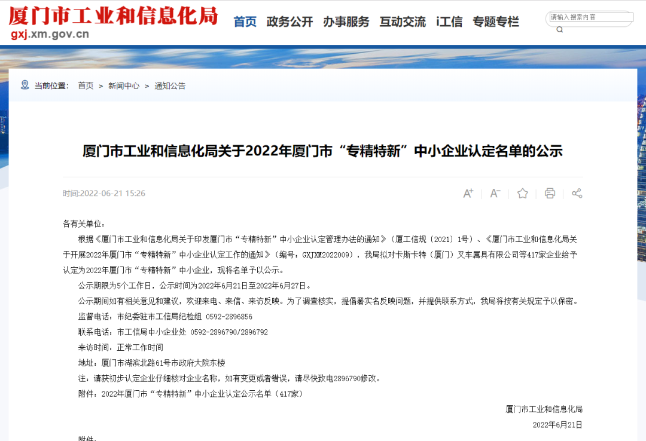The width and height of the screenshot is (646, 441).
Task: Click the gxj.xm.gov.cn site address text
Action: [x=50, y=34]
